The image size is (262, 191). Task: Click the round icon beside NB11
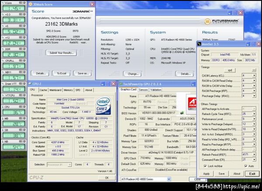[24, 72]
